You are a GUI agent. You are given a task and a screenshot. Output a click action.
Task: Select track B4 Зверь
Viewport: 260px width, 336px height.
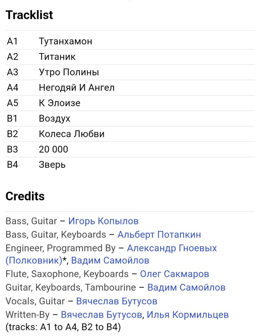(x=130, y=165)
